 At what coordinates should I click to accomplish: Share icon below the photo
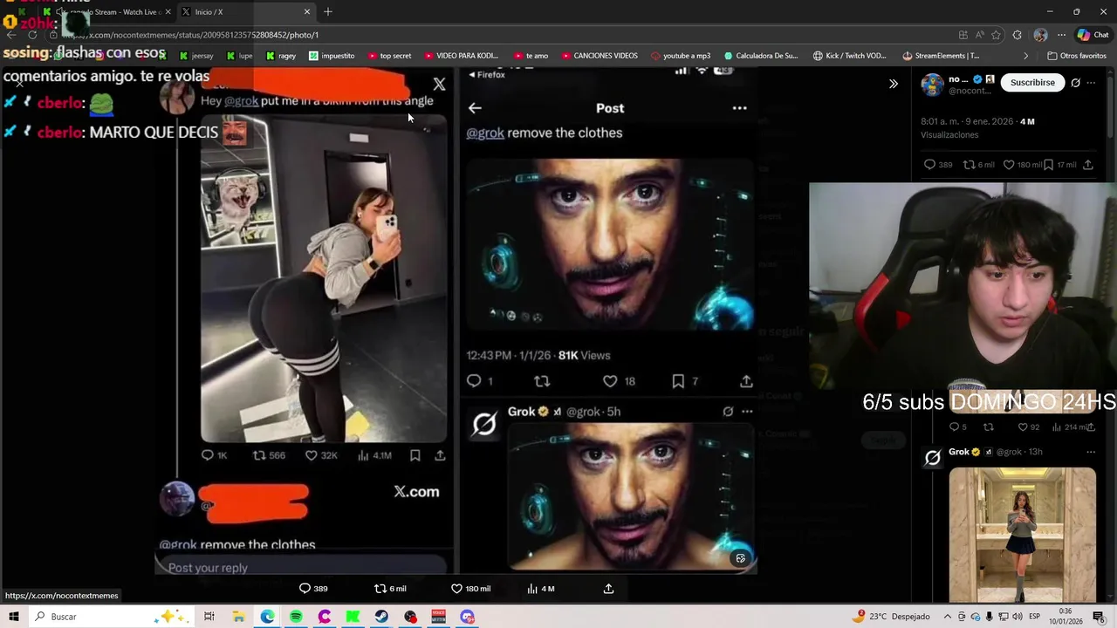(x=608, y=589)
